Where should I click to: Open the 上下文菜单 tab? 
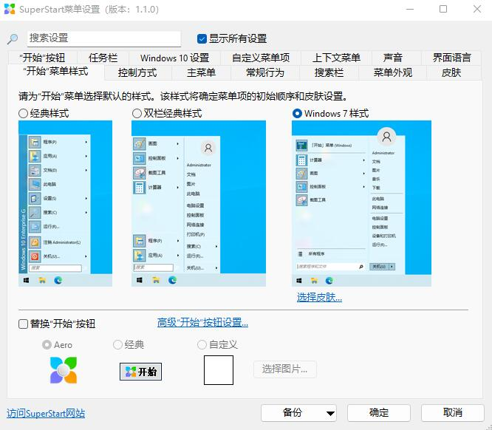[336, 58]
